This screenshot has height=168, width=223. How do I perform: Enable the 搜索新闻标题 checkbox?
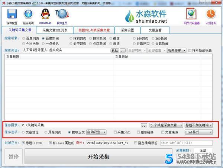190,50
